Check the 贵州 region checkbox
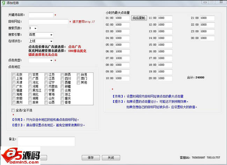This screenshot has height=165, width=227. click(x=14, y=102)
